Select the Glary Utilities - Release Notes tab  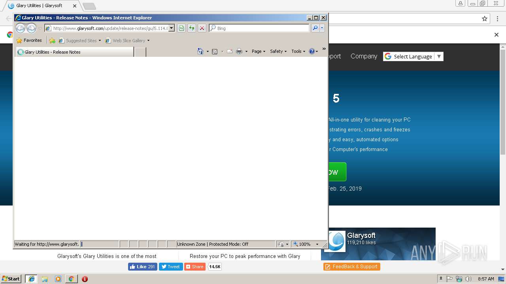[74, 52]
